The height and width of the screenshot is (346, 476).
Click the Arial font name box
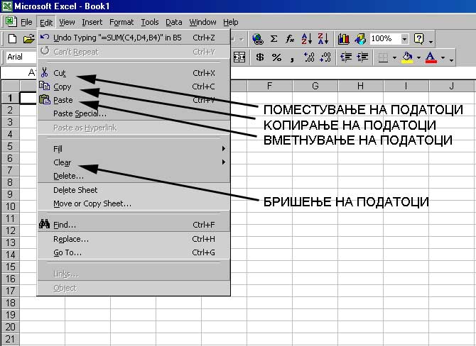pos(21,57)
